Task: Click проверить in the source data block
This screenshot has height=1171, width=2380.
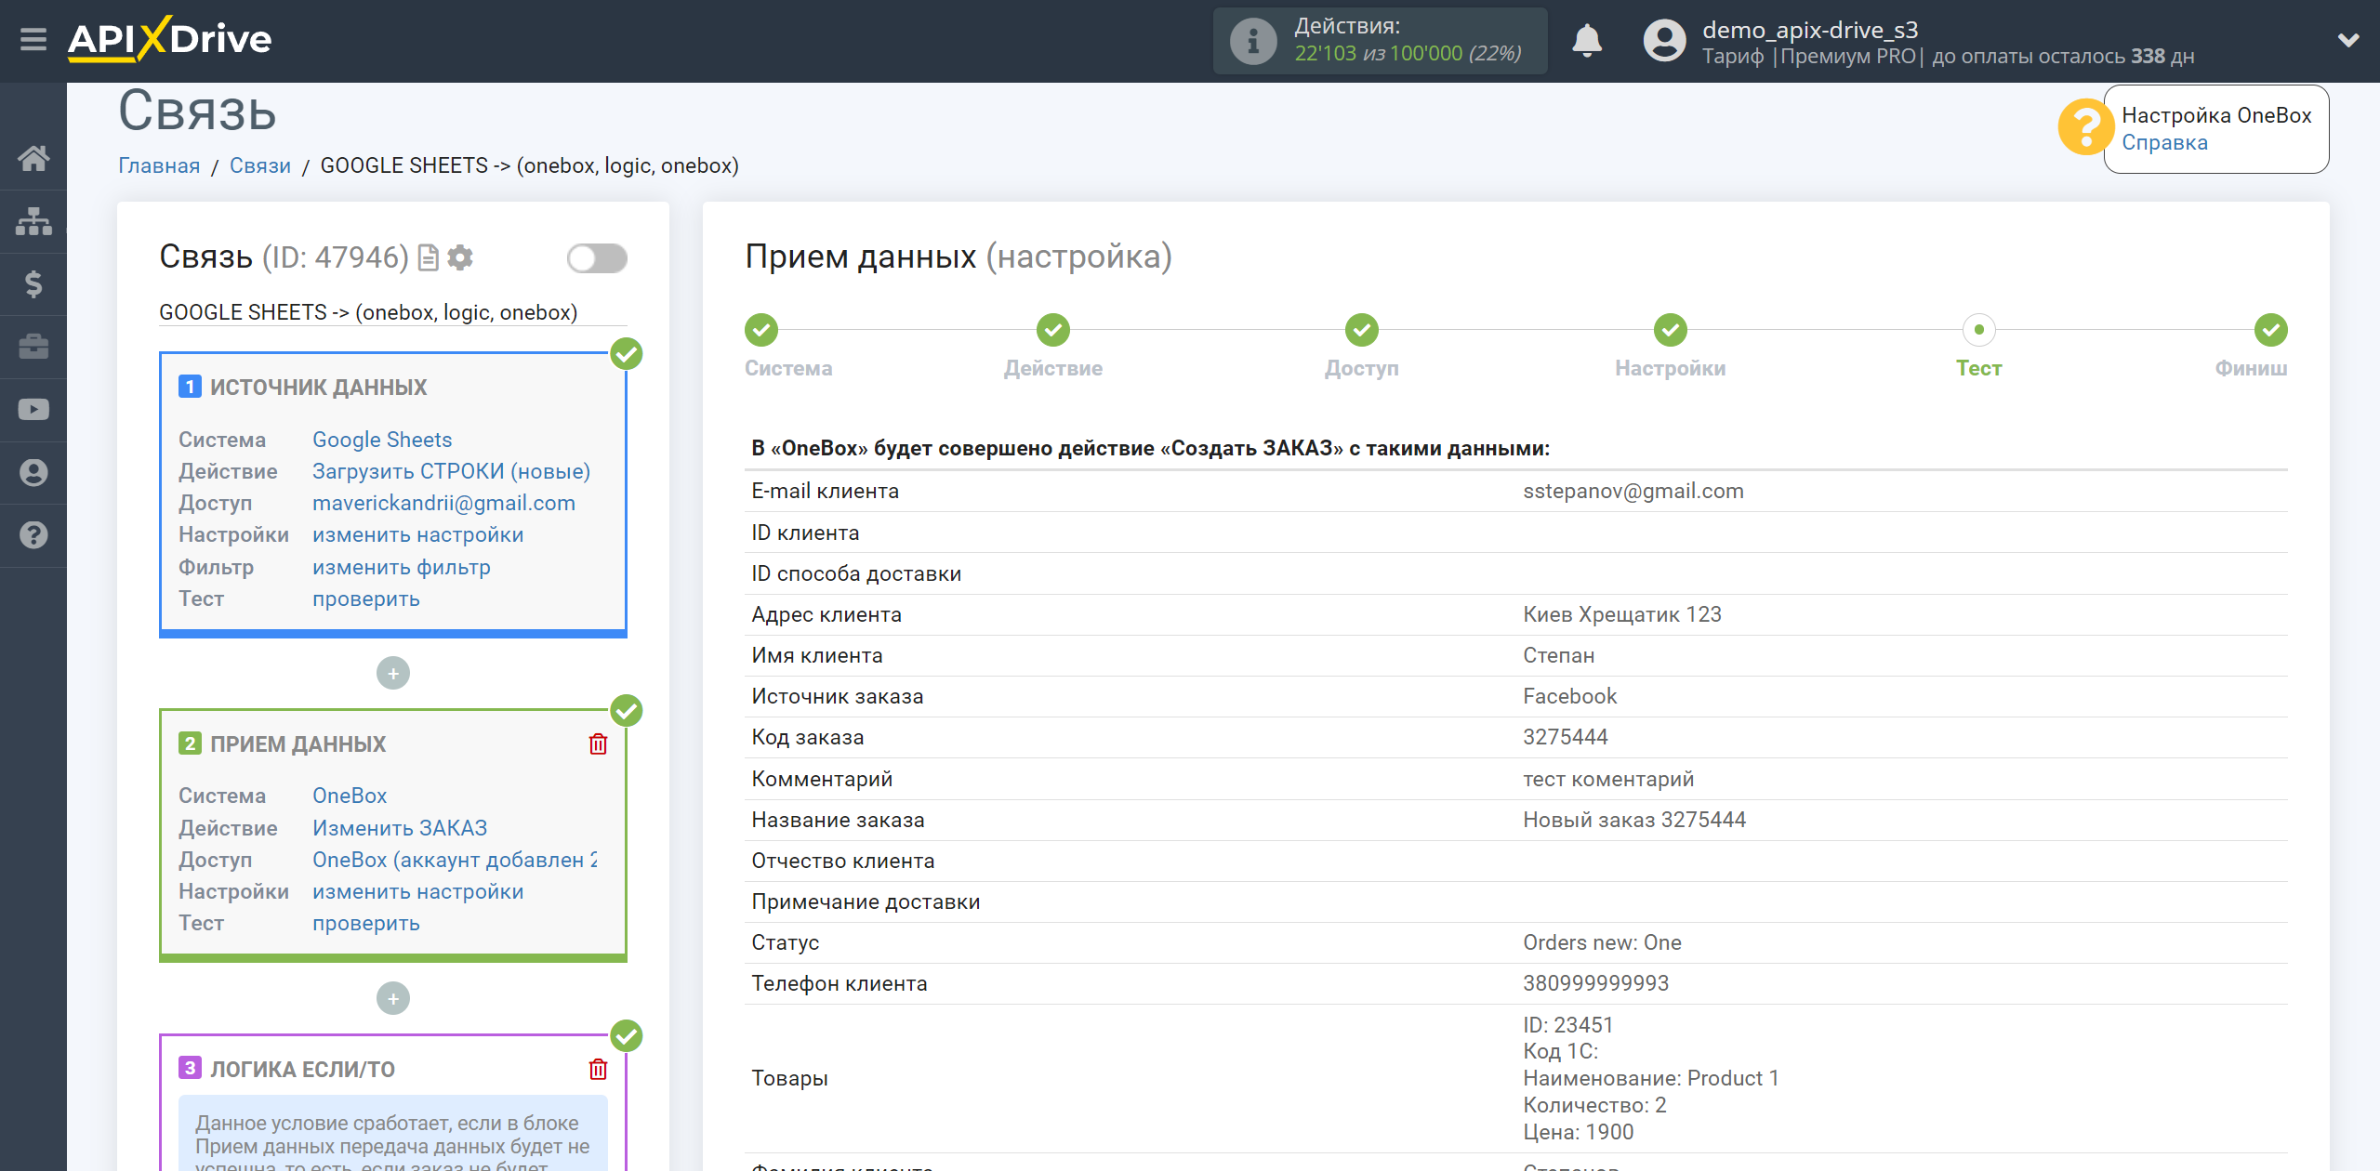Action: (366, 599)
